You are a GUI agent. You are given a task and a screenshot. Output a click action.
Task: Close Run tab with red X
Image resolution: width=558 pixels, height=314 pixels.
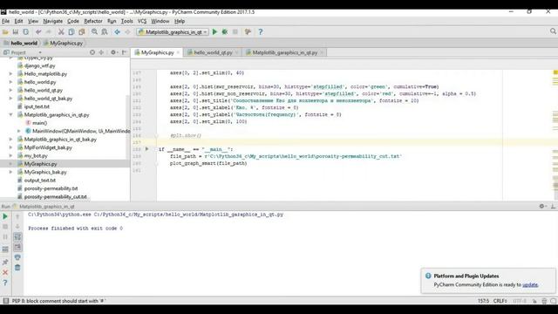coord(5,273)
